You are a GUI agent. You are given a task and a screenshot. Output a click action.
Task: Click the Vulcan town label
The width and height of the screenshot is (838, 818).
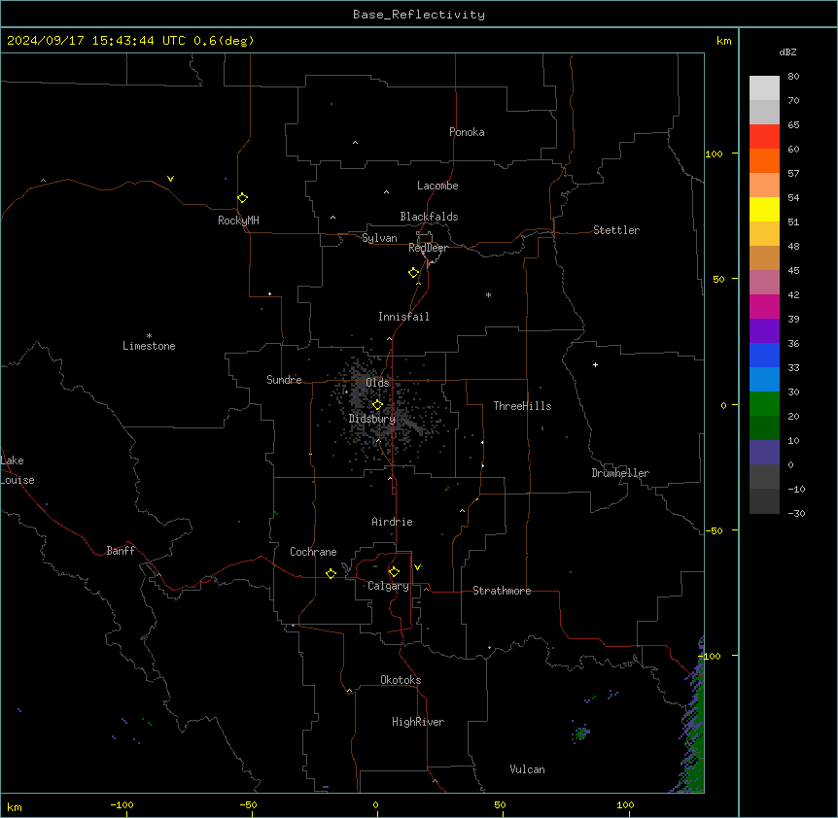pyautogui.click(x=528, y=769)
